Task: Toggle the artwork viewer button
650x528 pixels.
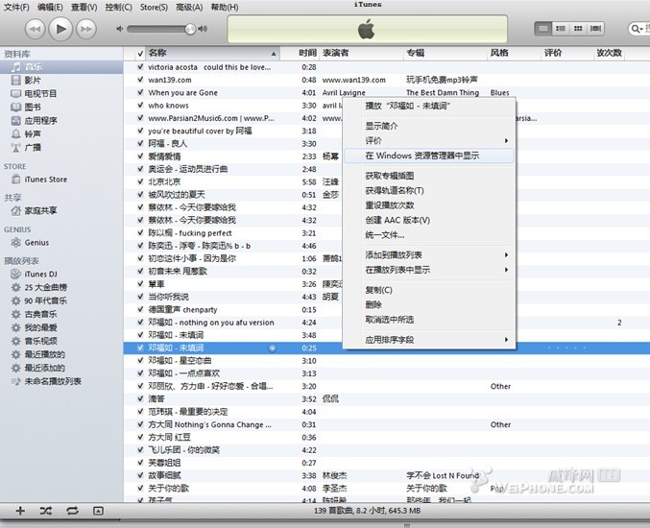Action: [98, 511]
